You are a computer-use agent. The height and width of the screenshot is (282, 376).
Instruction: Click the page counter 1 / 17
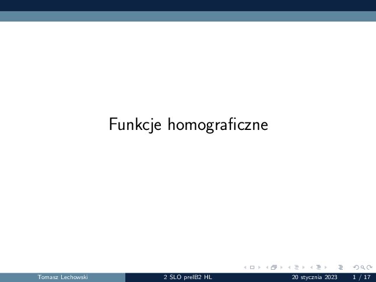click(x=361, y=277)
